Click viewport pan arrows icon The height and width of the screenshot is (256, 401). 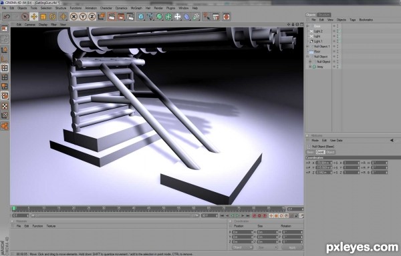(289, 25)
